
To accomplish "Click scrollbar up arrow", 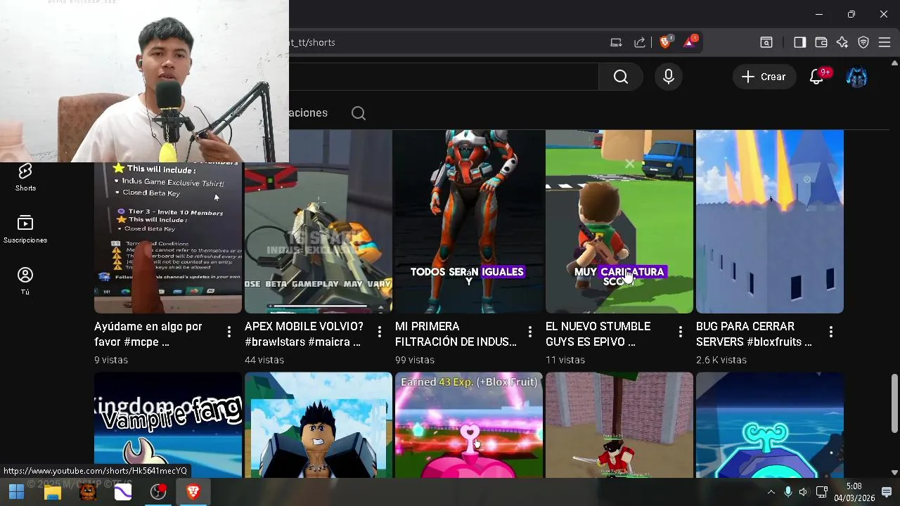I will tap(894, 63).
